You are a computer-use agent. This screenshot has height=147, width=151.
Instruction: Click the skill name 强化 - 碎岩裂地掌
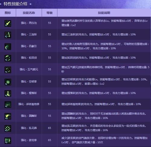click(x=29, y=104)
